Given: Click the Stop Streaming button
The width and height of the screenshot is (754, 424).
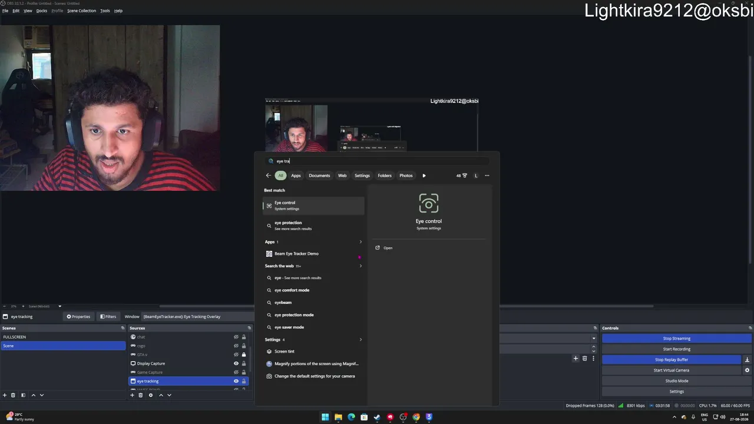Looking at the screenshot, I should tap(677, 339).
